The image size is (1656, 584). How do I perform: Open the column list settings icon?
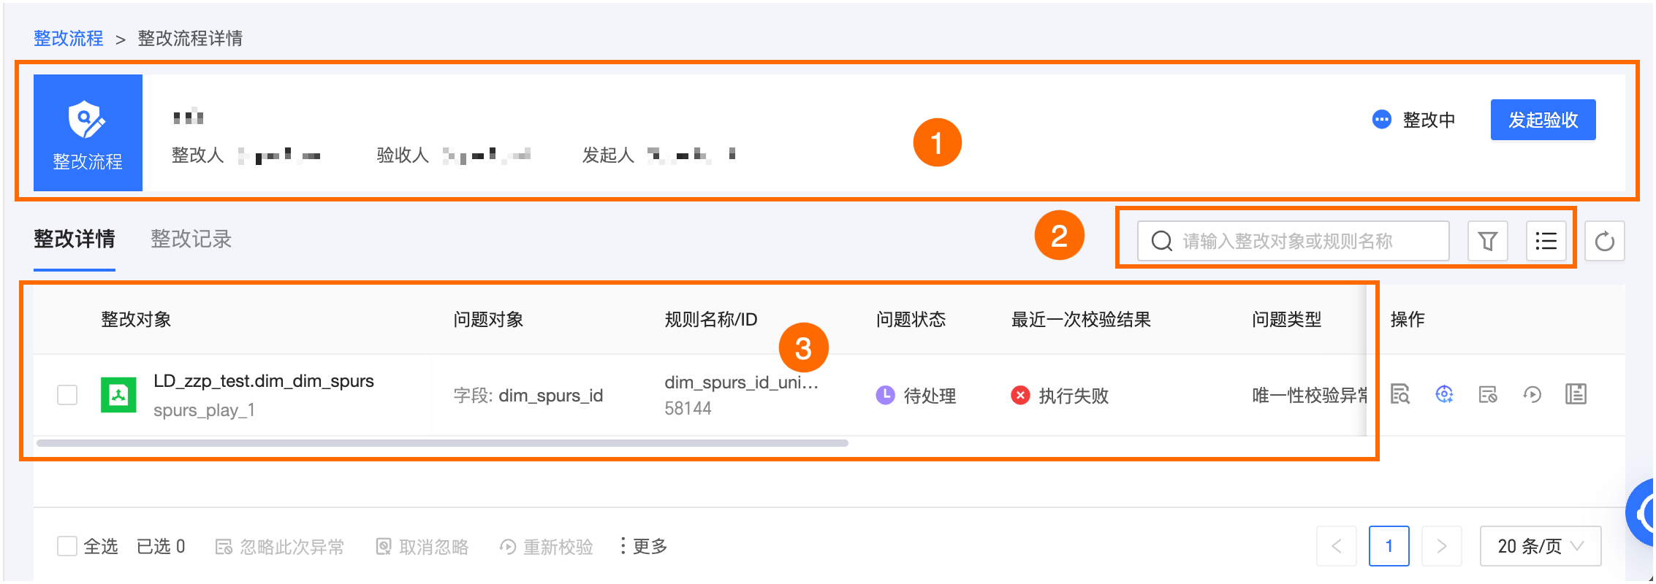click(x=1546, y=241)
